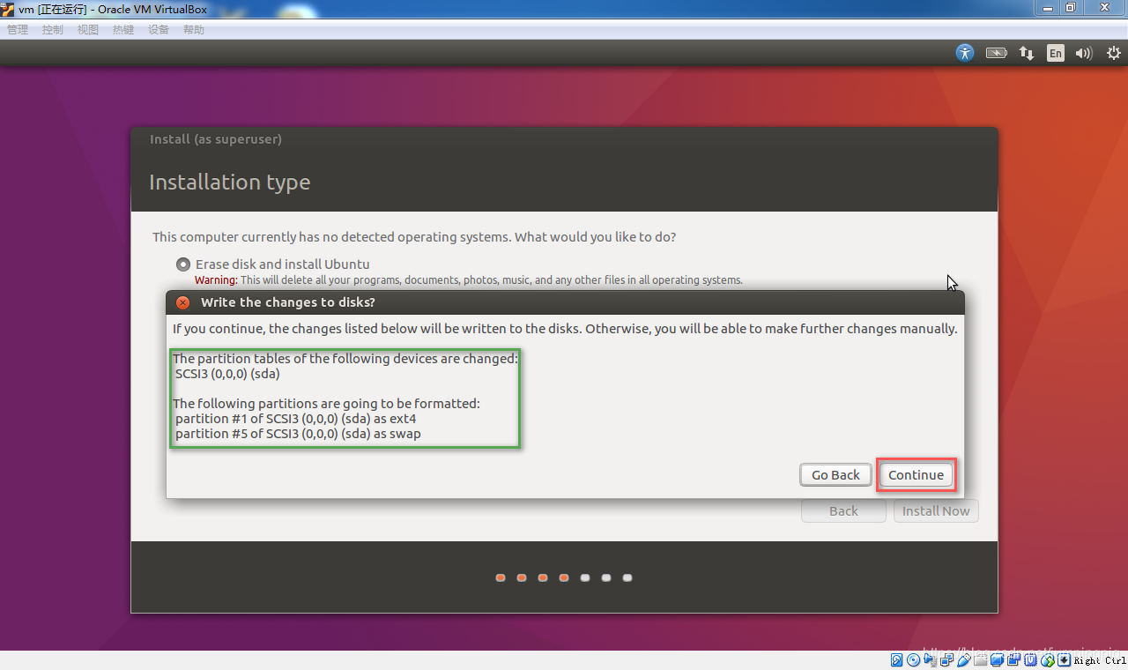Open the 热键 menu
This screenshot has width=1128, height=670.
123,30
